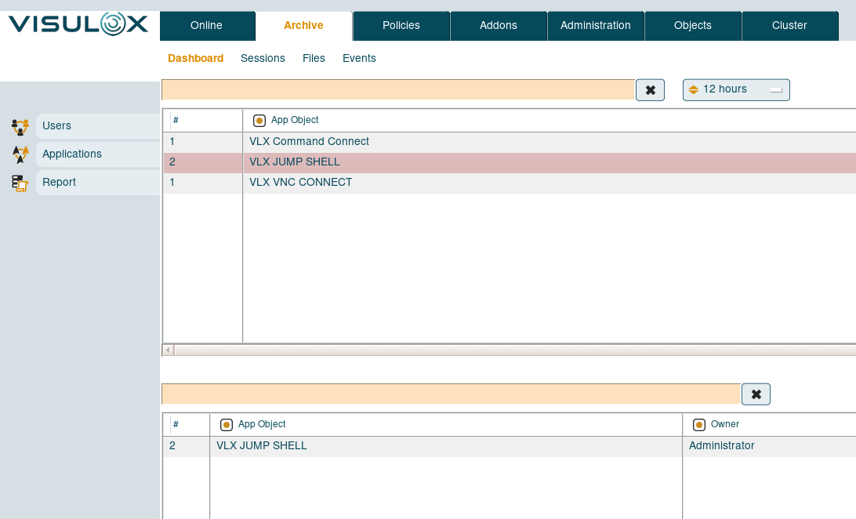This screenshot has height=519, width=856.
Task: Click App Object column icon in top table
Action: (259, 121)
